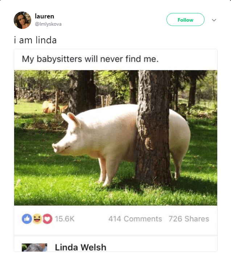Open the tweet options chevron

click(x=214, y=20)
